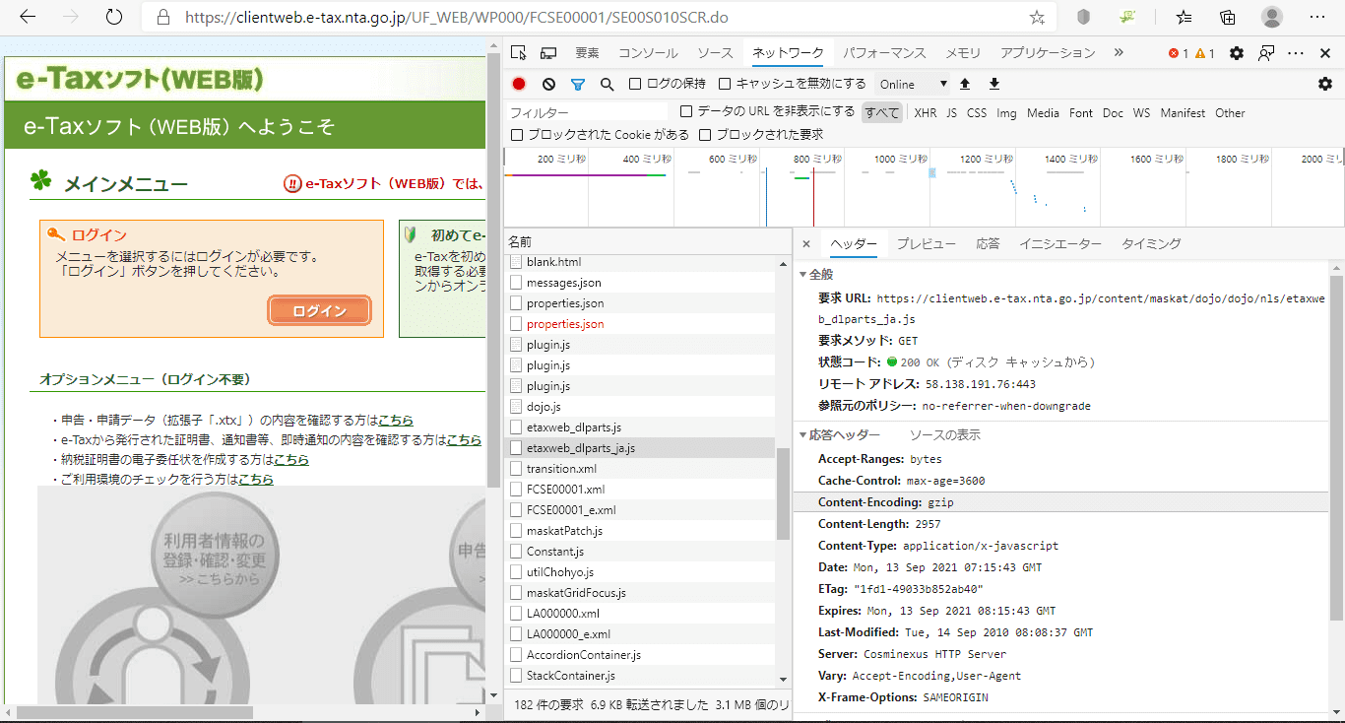
Task: Check ブロックされた Cookie がある
Action: pyautogui.click(x=517, y=135)
